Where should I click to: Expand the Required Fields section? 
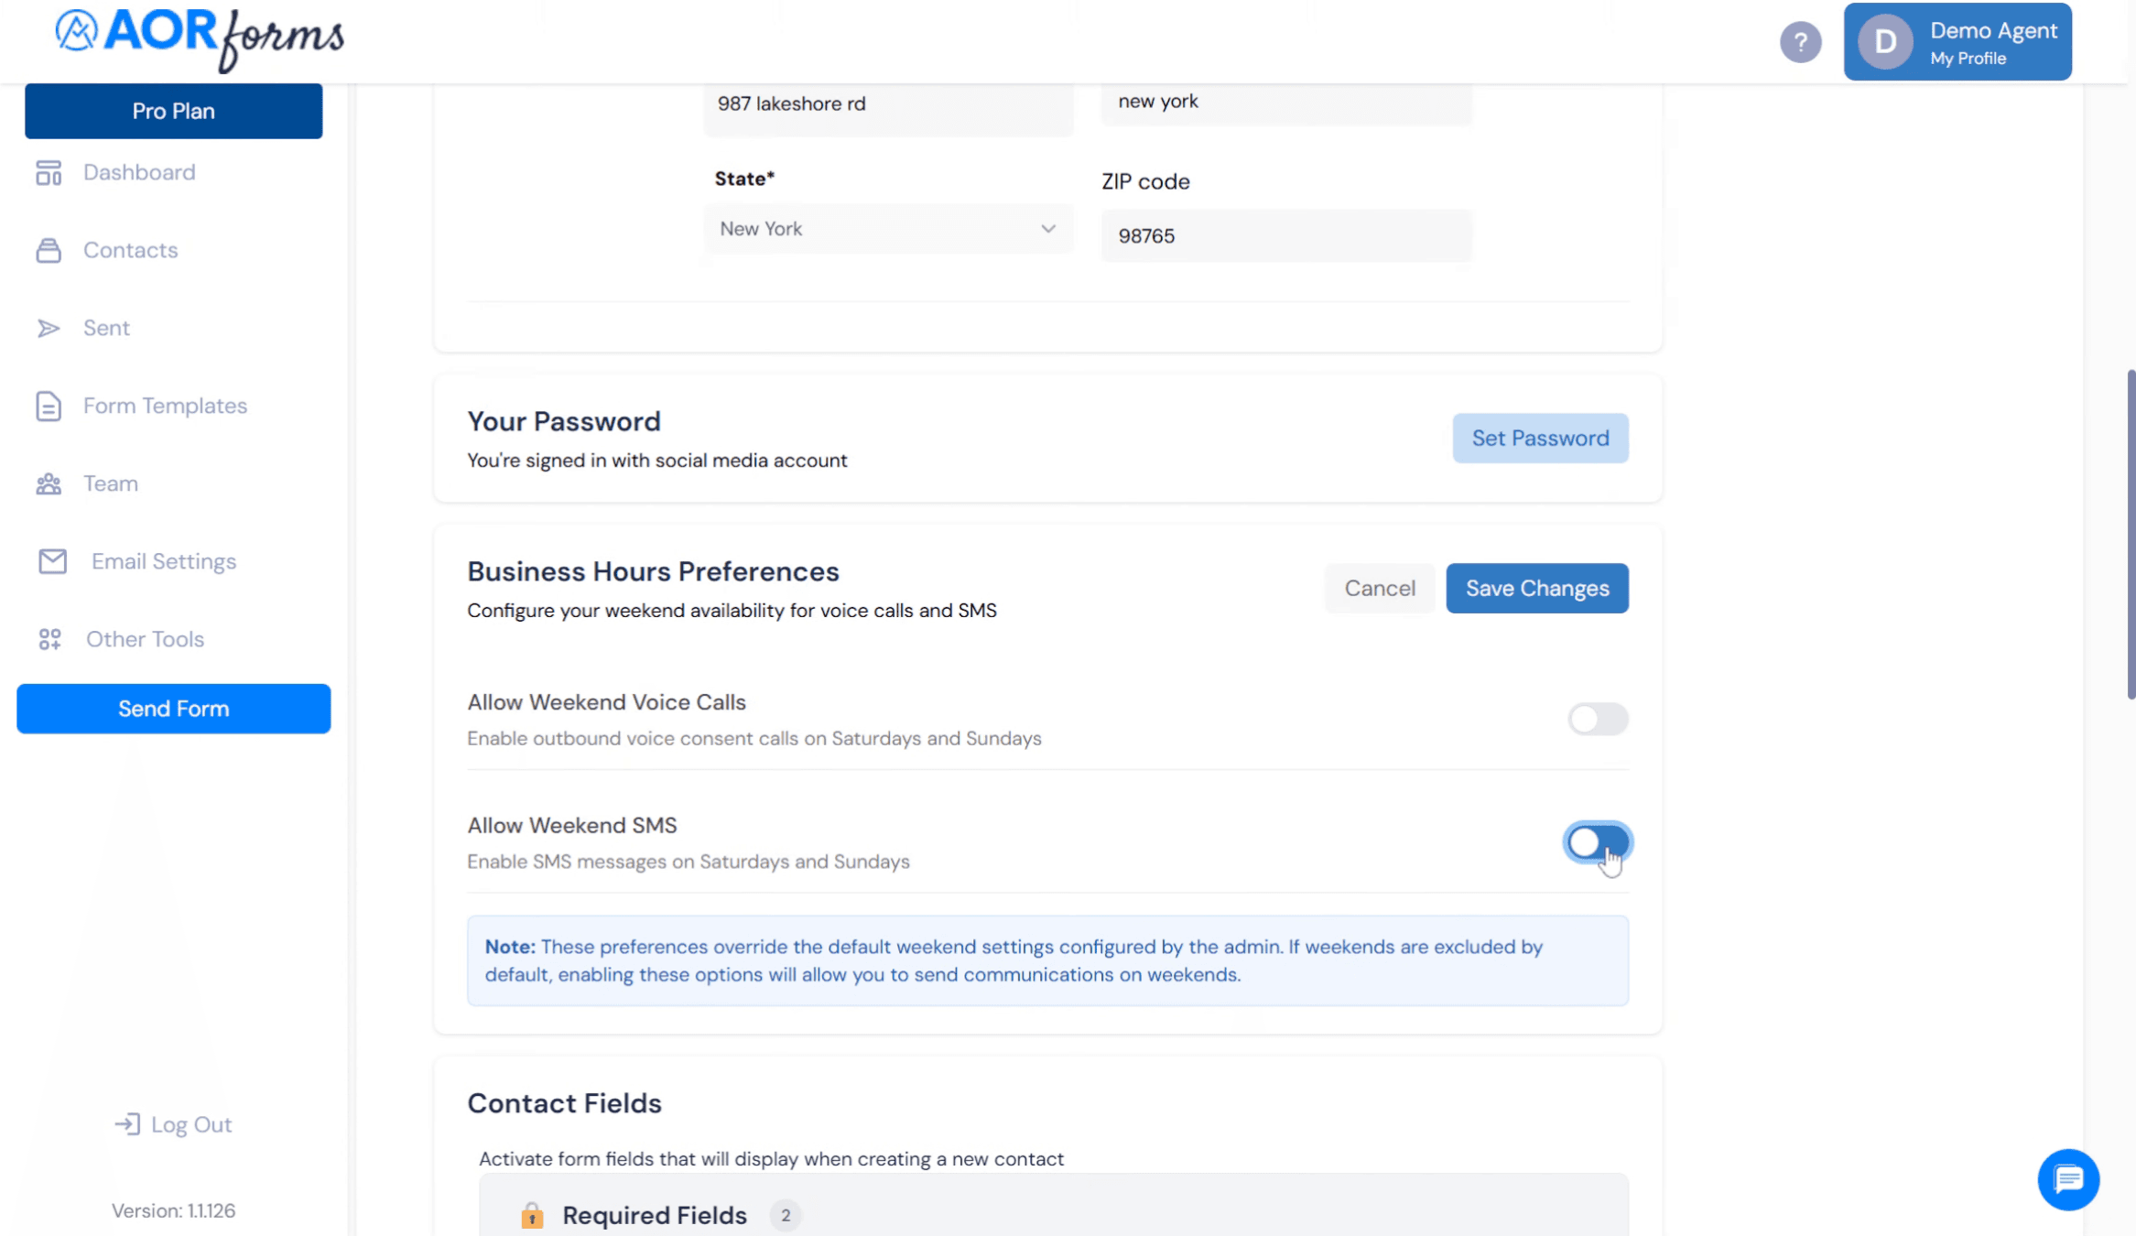click(x=1053, y=1214)
